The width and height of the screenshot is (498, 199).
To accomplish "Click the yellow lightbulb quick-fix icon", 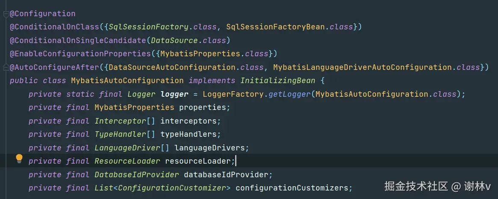I will click(x=19, y=159).
